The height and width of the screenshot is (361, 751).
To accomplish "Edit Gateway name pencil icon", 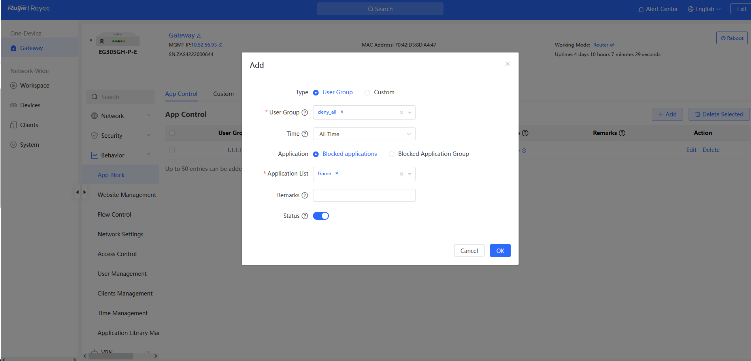I will pos(199,36).
